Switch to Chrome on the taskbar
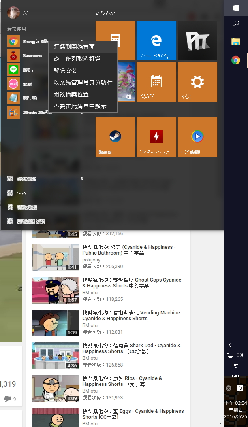Viewport: 248px width, 427px height. click(236, 60)
